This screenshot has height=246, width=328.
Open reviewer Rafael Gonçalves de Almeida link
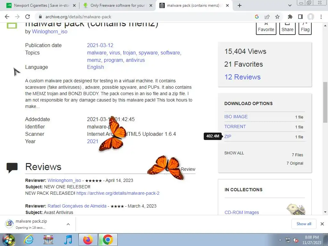[x=77, y=206]
